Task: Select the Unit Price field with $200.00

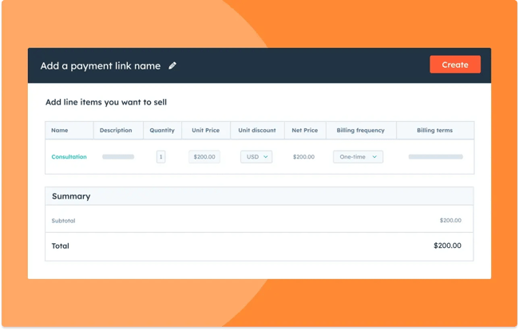Action: [204, 157]
